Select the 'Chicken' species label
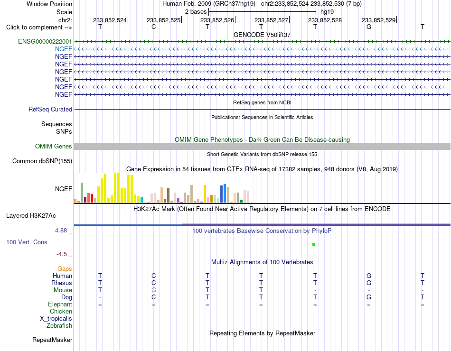This screenshot has width=451, height=351. [61, 311]
